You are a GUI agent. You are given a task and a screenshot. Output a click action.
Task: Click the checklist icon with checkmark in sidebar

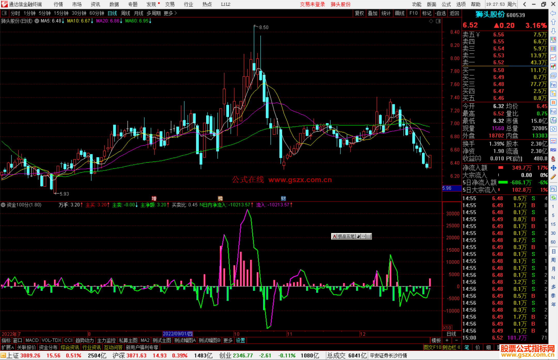point(553,40)
